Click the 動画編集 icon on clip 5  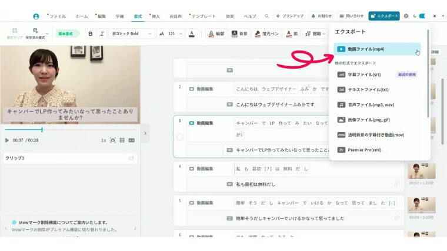tap(192, 203)
